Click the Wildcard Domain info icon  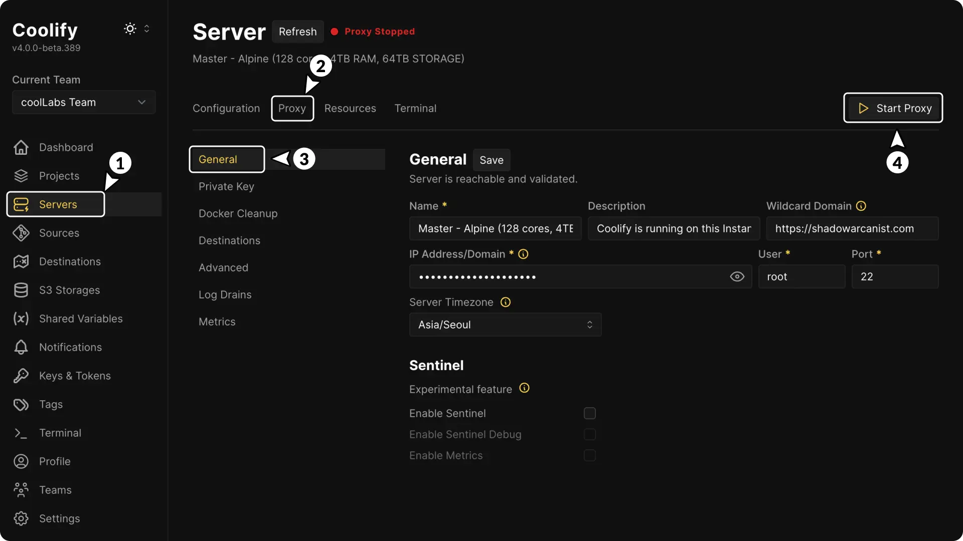click(861, 206)
